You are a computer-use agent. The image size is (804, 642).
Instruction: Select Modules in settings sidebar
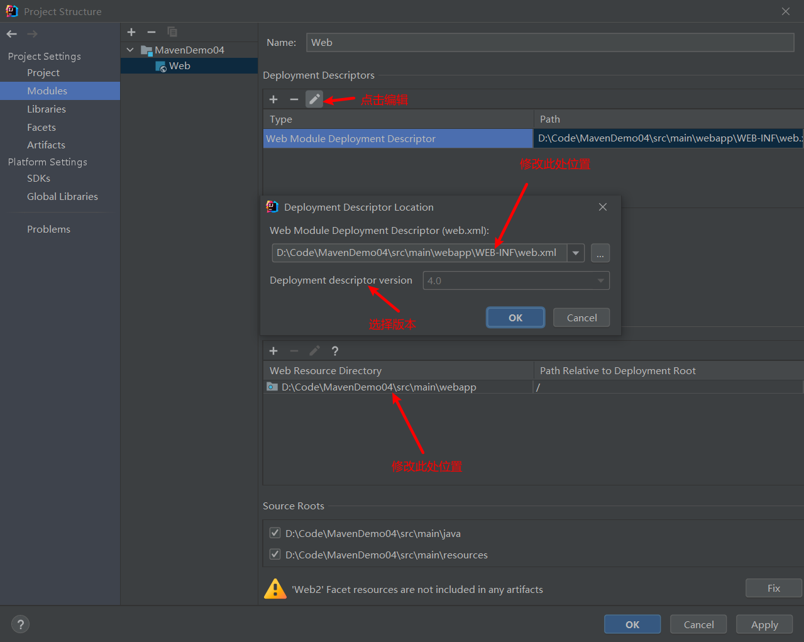60,91
